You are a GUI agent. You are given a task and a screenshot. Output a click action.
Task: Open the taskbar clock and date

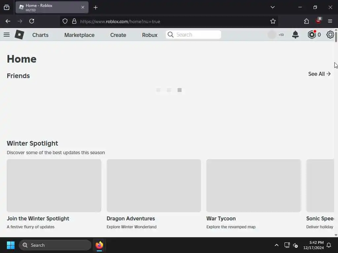point(314,245)
